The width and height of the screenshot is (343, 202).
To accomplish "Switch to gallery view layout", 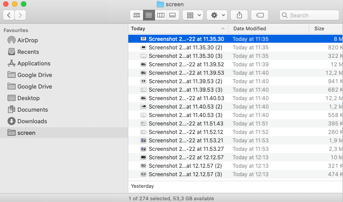I will pos(173,15).
